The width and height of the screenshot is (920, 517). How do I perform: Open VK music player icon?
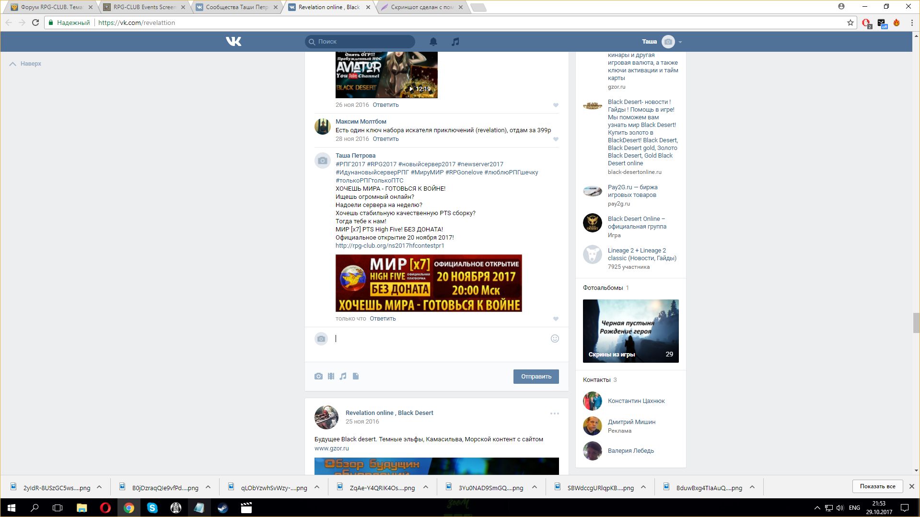(x=455, y=42)
